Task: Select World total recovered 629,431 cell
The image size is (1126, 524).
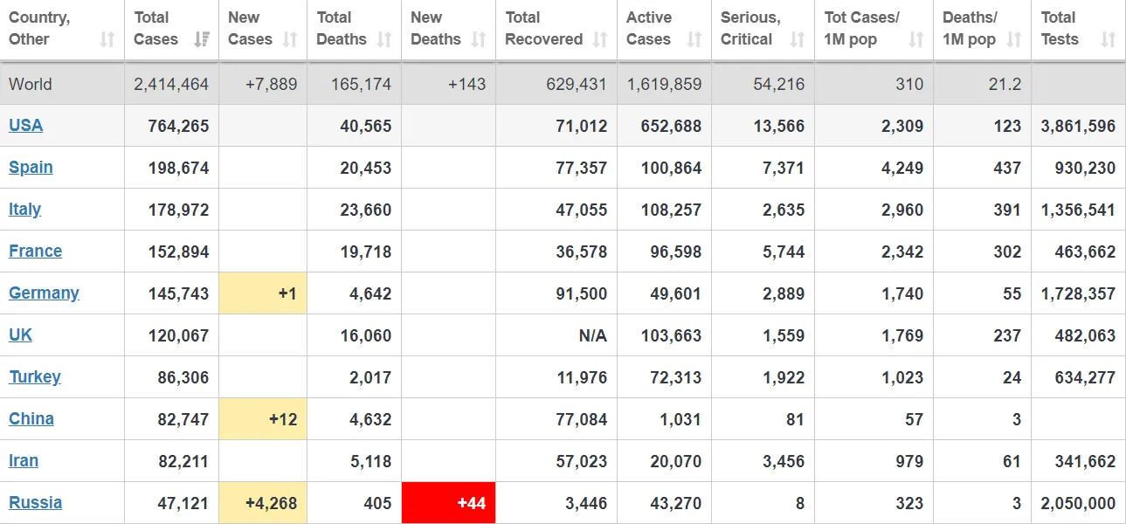Action: coord(556,84)
